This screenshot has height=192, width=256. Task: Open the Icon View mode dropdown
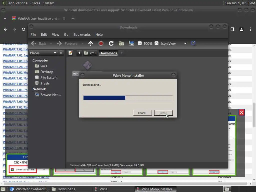tap(174, 43)
